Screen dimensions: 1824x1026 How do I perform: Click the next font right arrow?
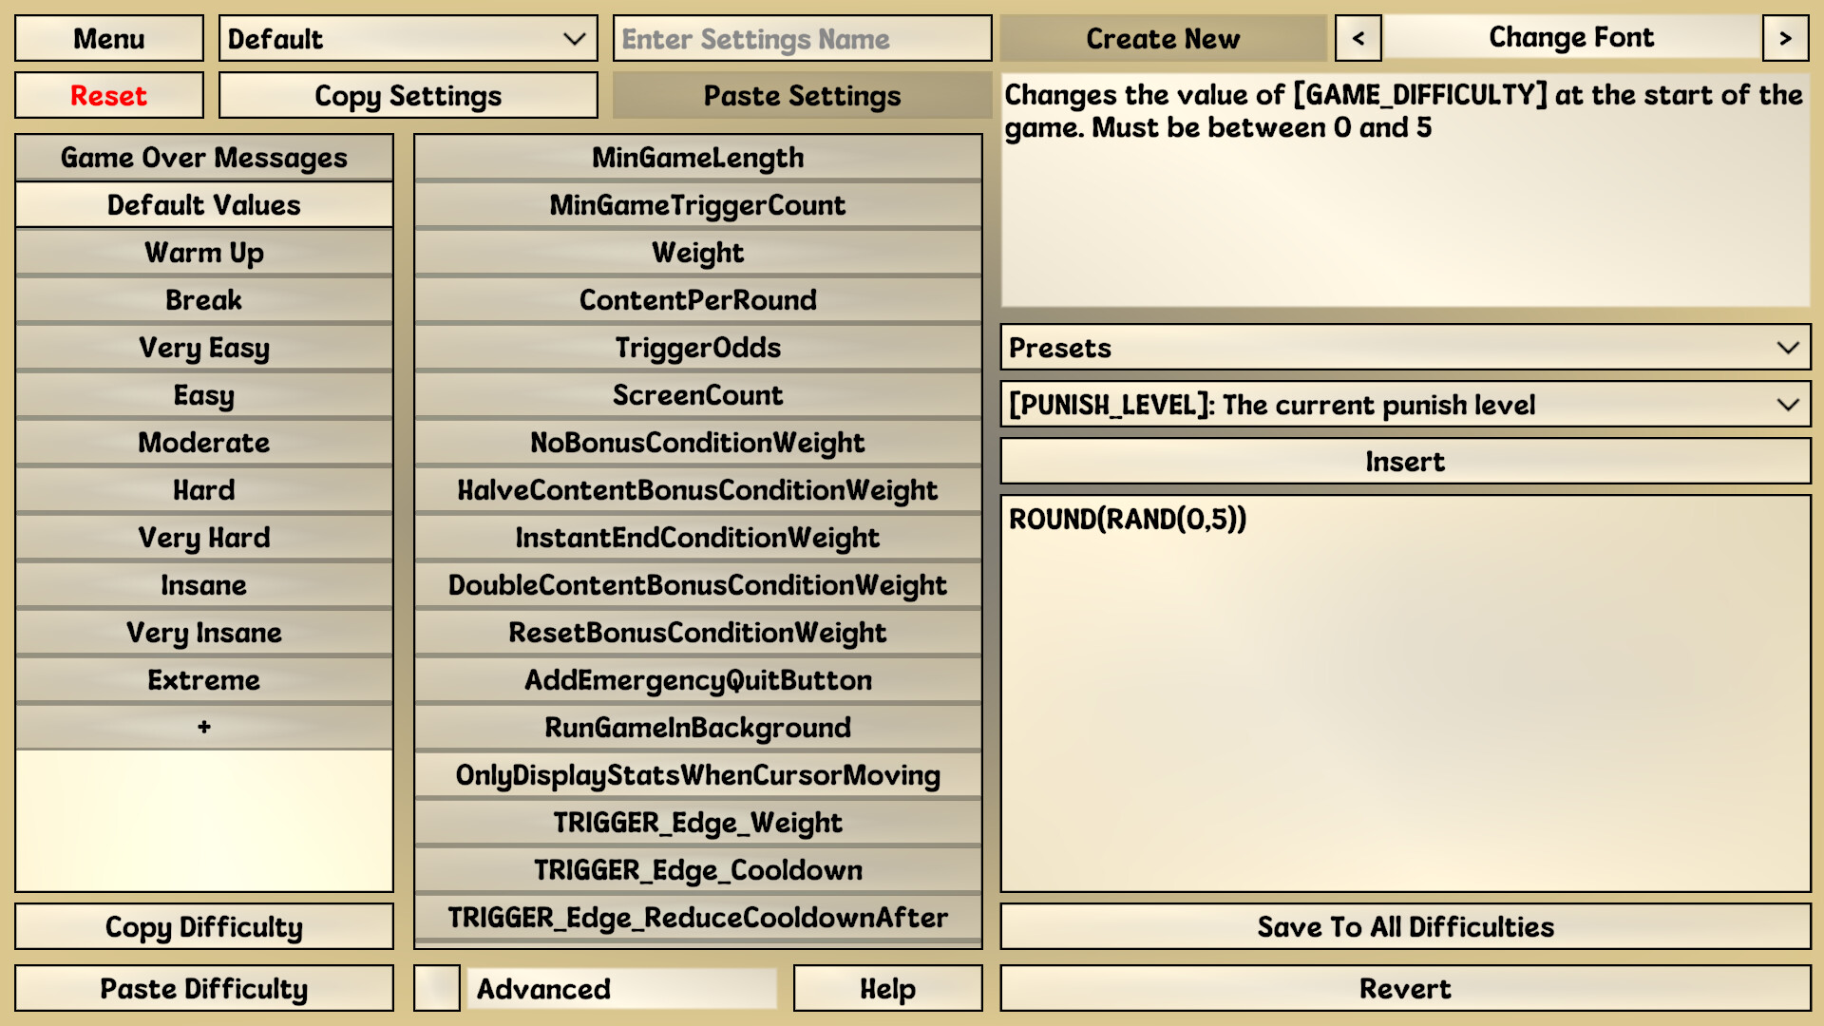(x=1785, y=38)
